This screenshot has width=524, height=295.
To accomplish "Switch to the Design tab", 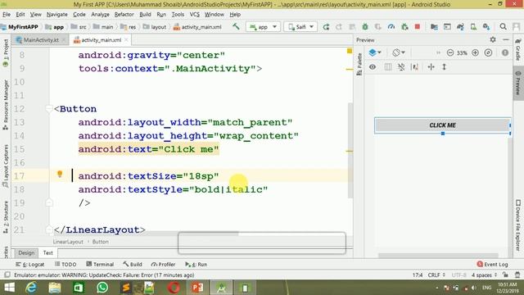I will [x=26, y=253].
